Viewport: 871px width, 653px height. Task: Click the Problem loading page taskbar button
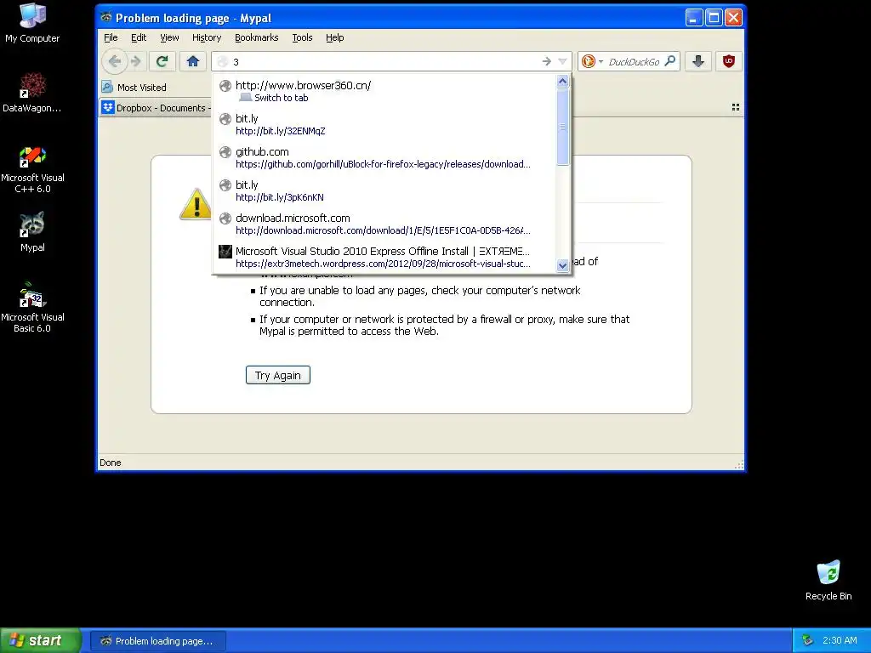[157, 641]
